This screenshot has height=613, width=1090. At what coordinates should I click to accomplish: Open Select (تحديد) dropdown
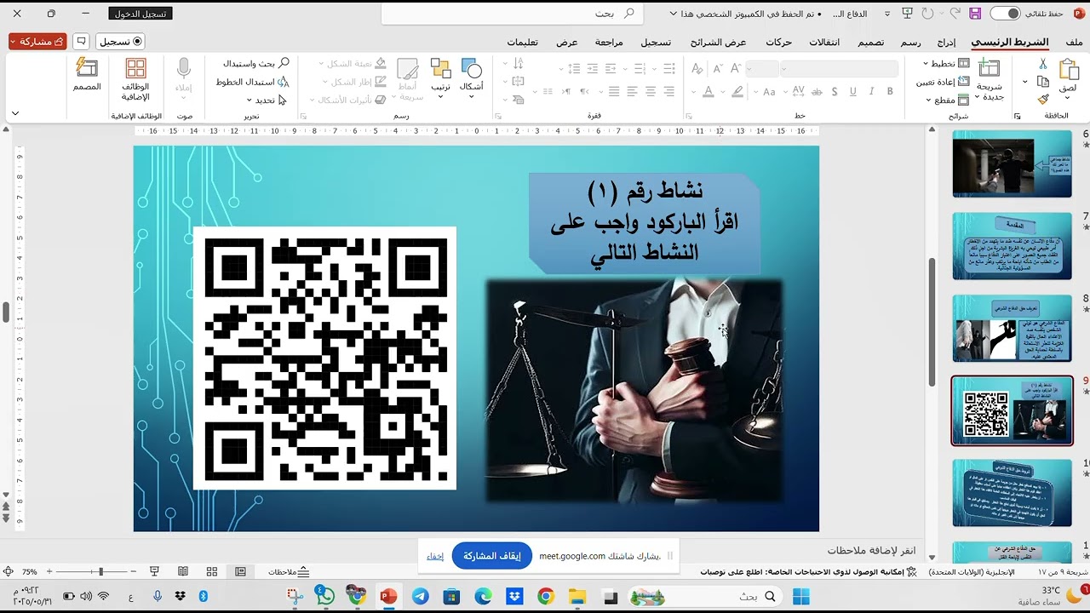click(266, 100)
